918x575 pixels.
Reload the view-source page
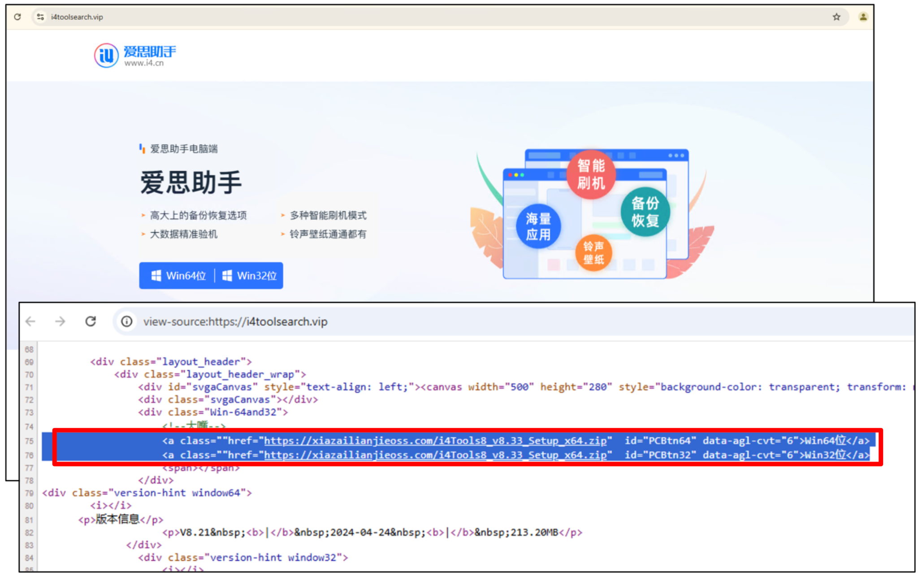(91, 321)
